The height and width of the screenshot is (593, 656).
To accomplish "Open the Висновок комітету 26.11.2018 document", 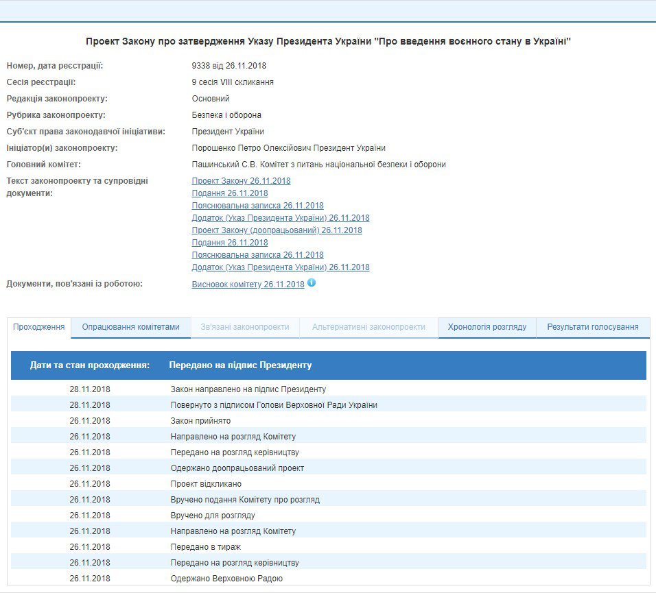I will (248, 285).
